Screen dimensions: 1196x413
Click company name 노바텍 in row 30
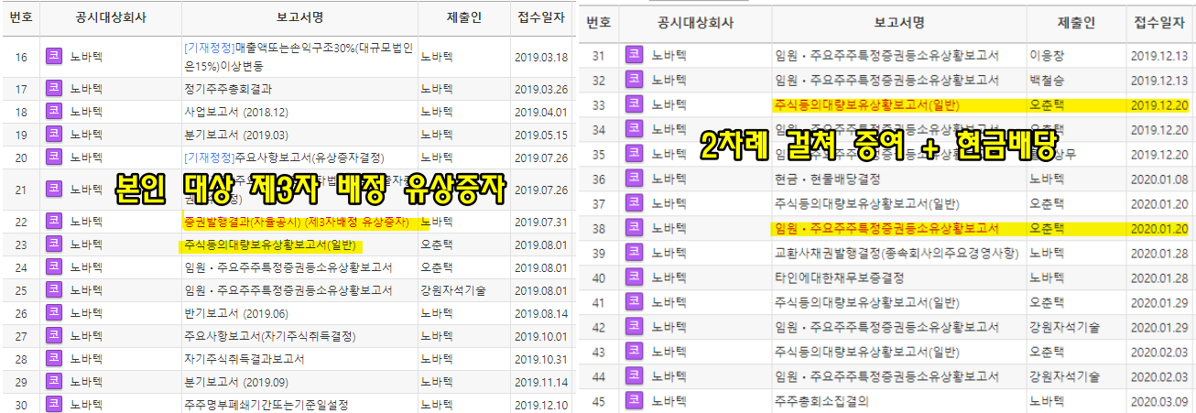click(x=88, y=405)
